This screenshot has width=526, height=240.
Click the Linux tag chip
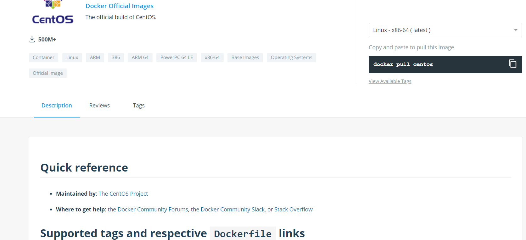[72, 57]
